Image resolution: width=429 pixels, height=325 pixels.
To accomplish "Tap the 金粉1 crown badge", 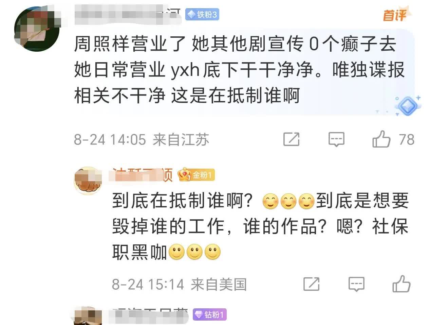I will tap(197, 175).
